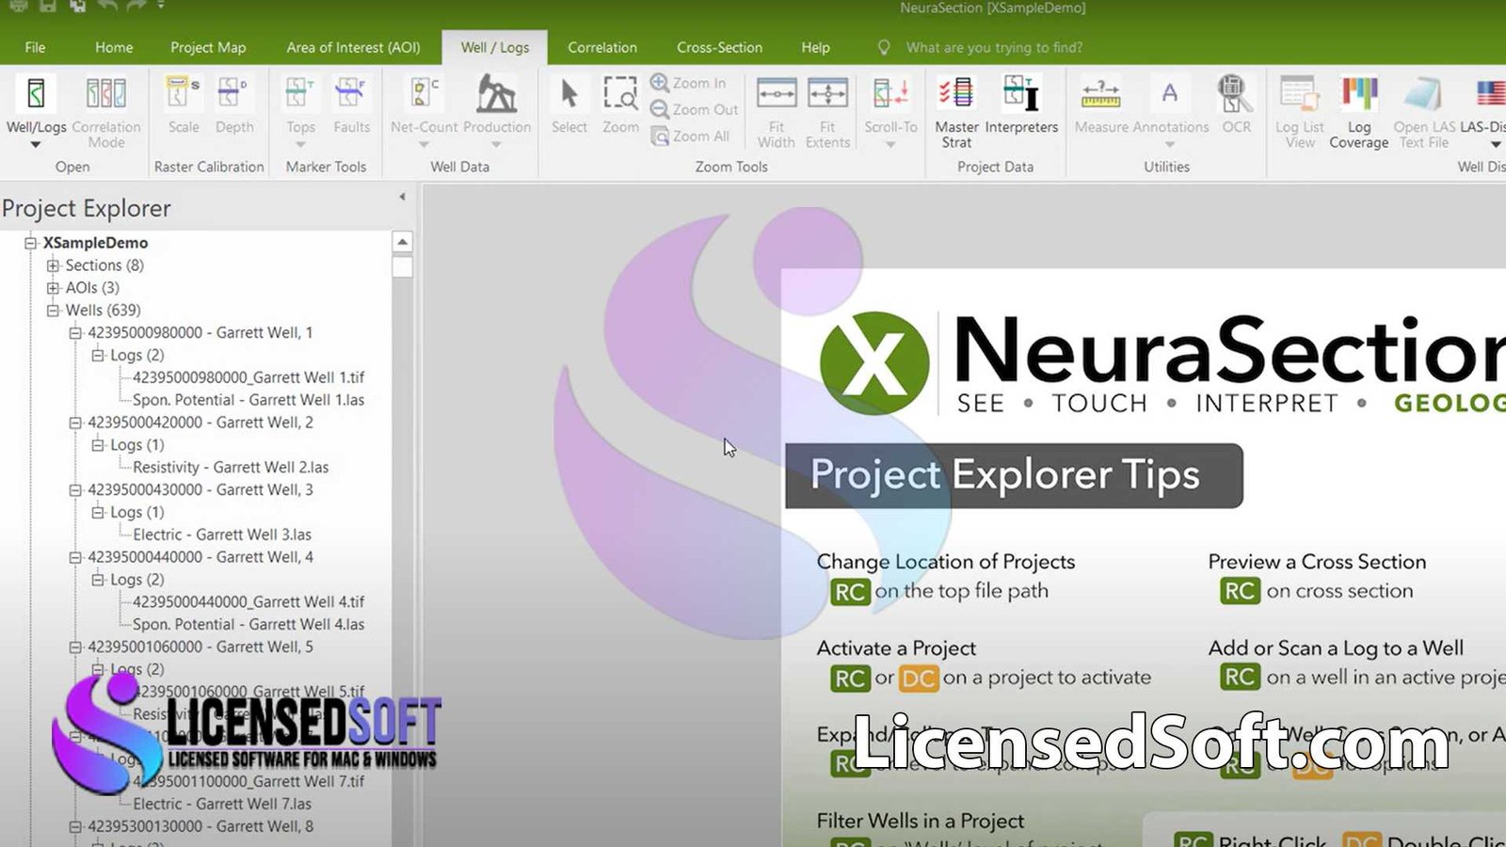Click Zoom Out

[695, 109]
